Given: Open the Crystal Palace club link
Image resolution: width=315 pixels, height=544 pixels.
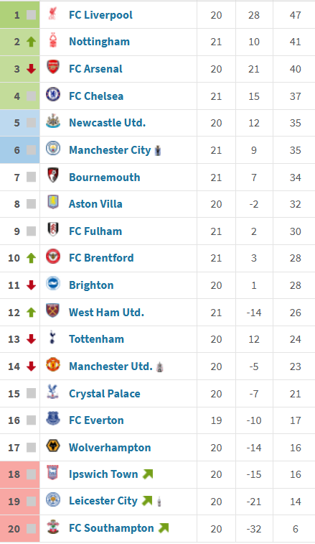Looking at the screenshot, I should 105,394.
